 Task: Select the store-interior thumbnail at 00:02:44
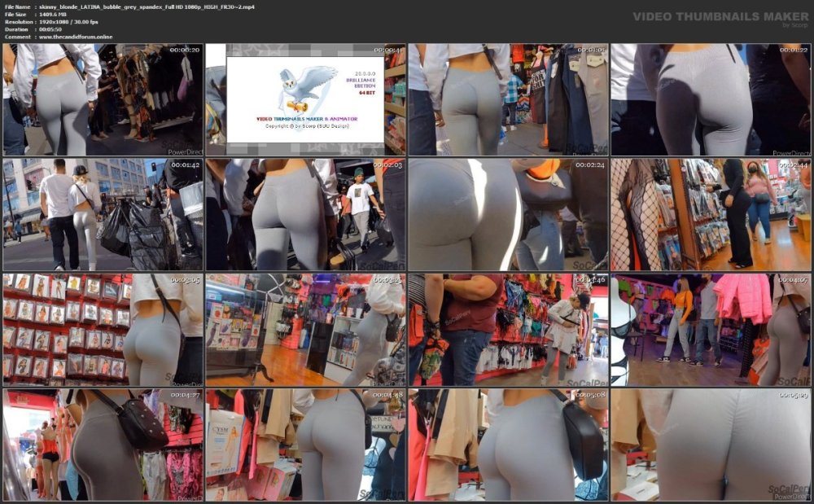(x=711, y=215)
